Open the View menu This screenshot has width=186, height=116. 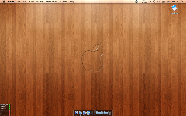[31, 1]
